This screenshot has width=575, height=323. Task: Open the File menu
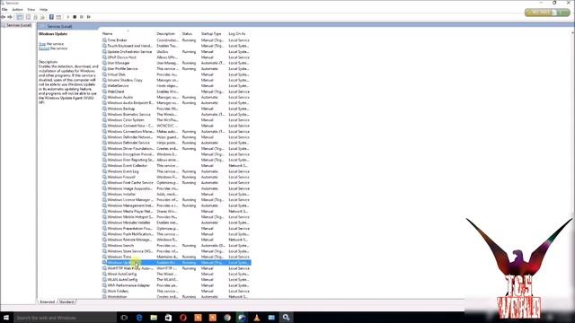point(4,9)
